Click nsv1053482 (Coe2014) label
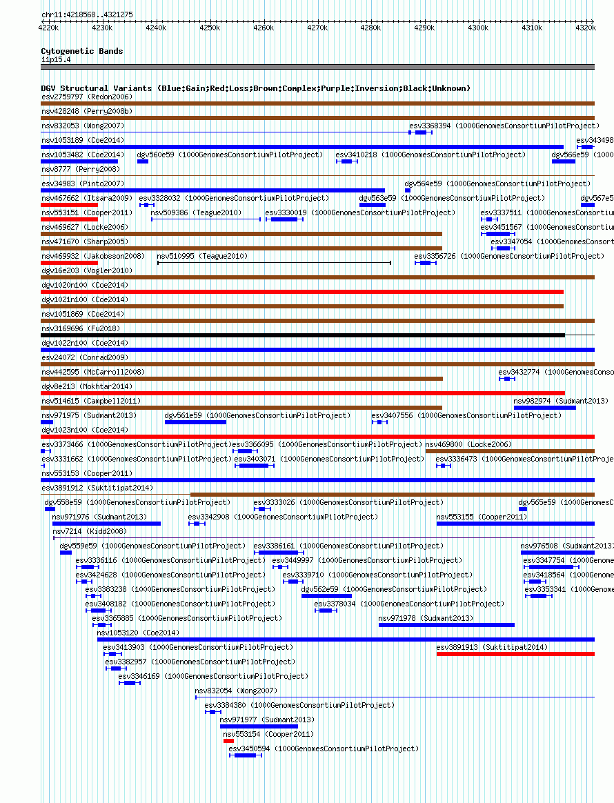This screenshot has width=614, height=803. pyautogui.click(x=83, y=154)
